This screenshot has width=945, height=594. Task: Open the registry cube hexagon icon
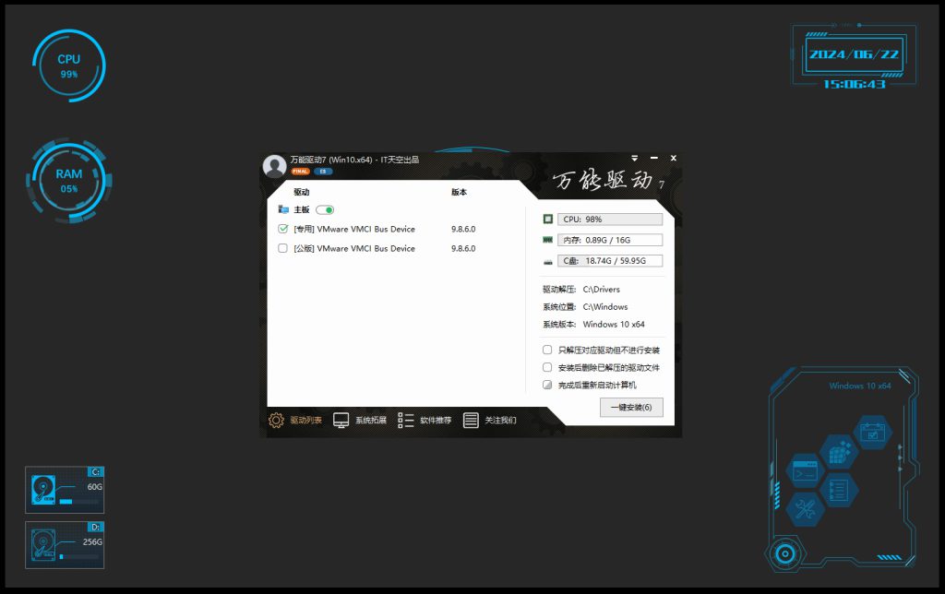click(839, 453)
